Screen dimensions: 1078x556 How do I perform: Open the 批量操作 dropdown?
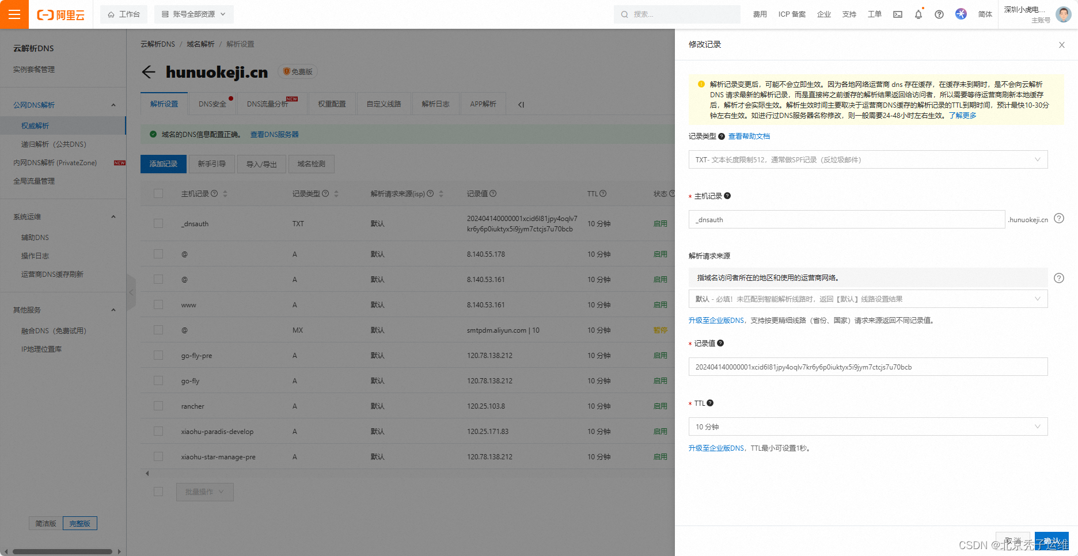pos(204,492)
